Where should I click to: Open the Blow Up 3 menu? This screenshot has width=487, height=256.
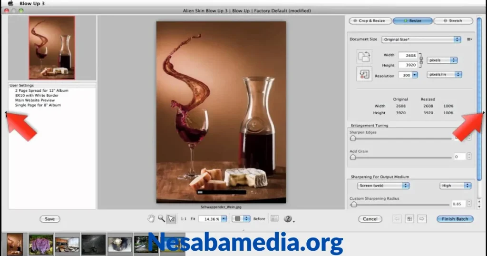click(32, 3)
